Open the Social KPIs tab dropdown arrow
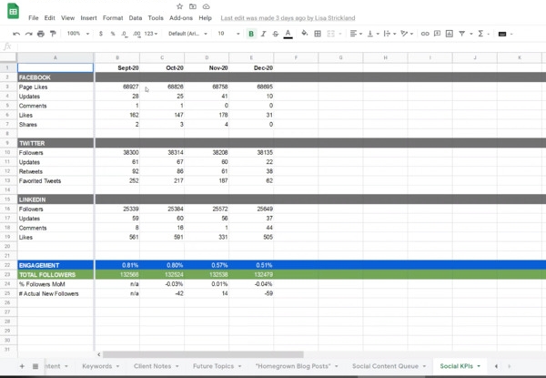 479,366
